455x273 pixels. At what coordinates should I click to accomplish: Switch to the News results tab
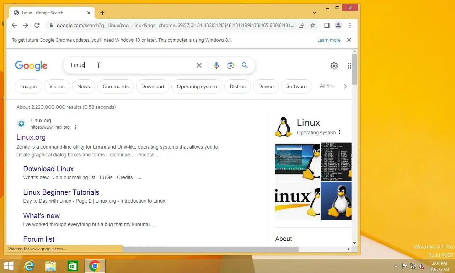[x=84, y=86]
